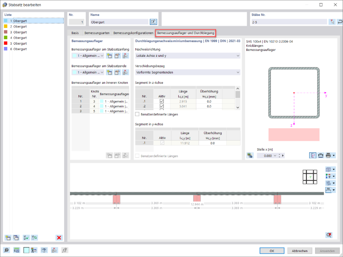
Task: Click the render mode icon in preview toolbar
Action: pos(329,183)
